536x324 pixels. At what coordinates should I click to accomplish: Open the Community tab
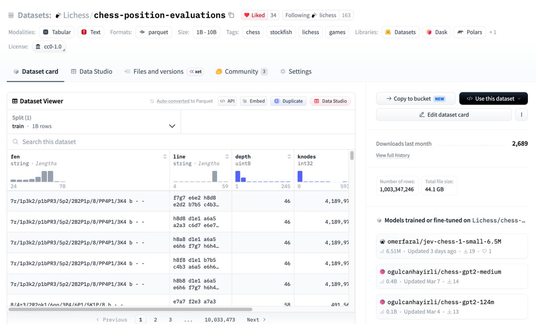point(242,72)
